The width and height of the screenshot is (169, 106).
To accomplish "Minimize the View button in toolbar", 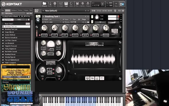I will pos(116,4).
